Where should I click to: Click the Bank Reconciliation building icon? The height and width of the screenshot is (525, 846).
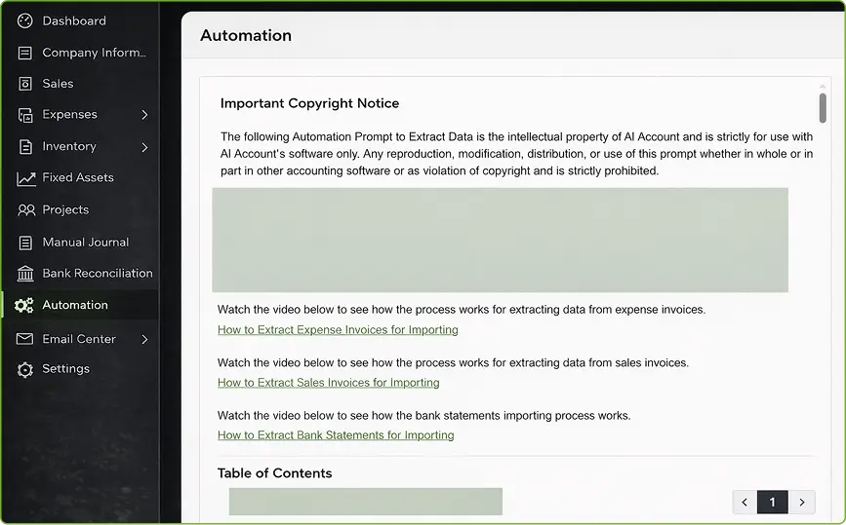point(25,274)
